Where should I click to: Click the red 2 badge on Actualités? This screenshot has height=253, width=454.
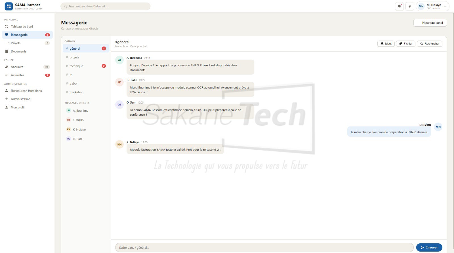[47, 75]
